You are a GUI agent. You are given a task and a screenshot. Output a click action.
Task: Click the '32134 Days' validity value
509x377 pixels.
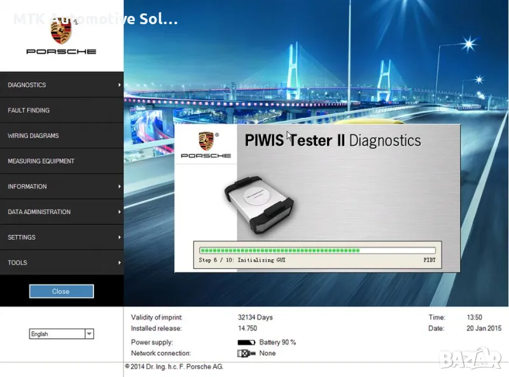coord(255,317)
